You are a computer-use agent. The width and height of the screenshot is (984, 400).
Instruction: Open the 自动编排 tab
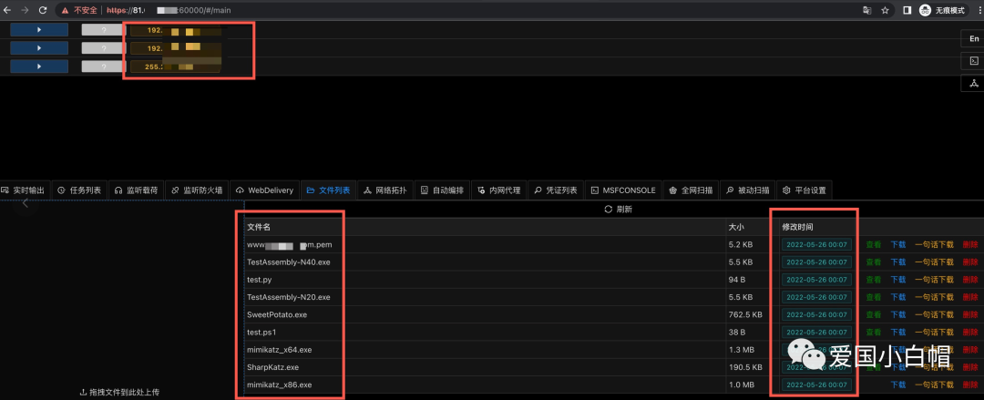click(442, 190)
